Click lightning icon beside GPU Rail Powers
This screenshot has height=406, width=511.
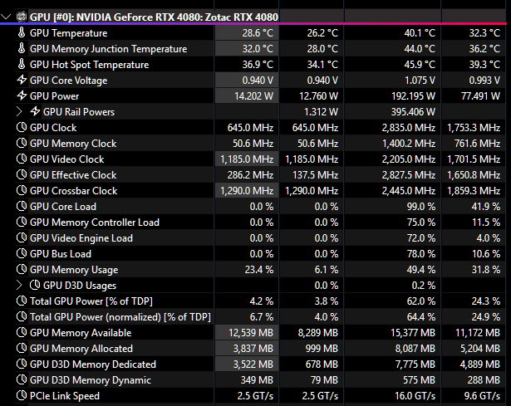(x=35, y=111)
